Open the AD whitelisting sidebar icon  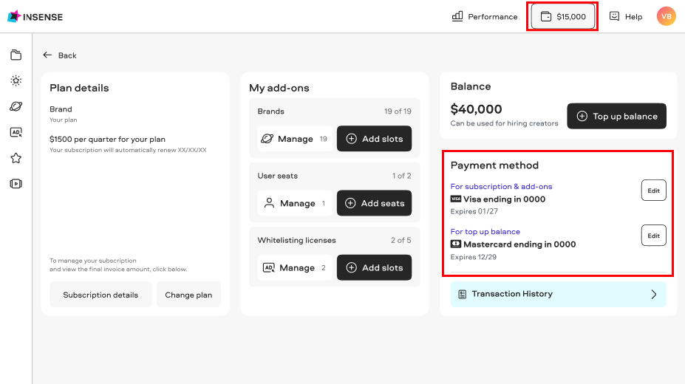16,132
